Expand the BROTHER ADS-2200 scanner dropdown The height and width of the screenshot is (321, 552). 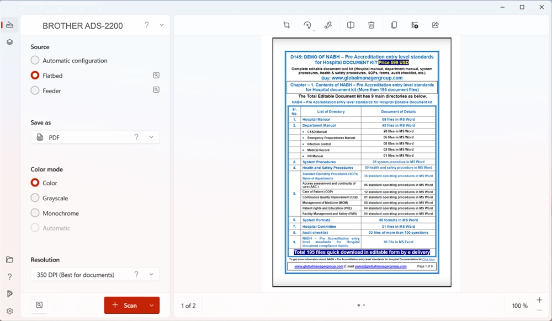click(162, 25)
